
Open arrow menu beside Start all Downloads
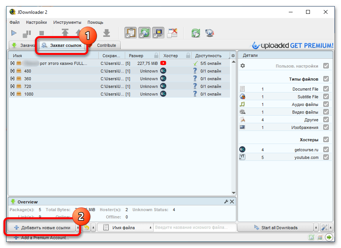[316, 227]
